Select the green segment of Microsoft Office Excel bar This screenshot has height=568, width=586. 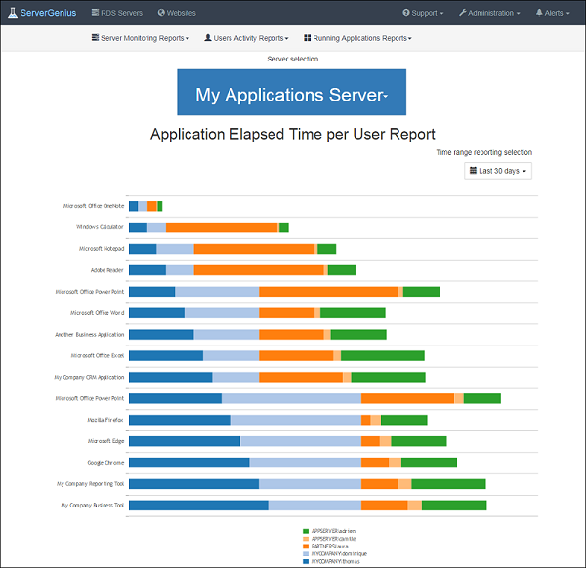pos(383,356)
